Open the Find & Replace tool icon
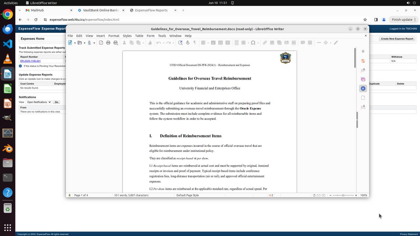This screenshot has height=236, width=420. pos(180,43)
